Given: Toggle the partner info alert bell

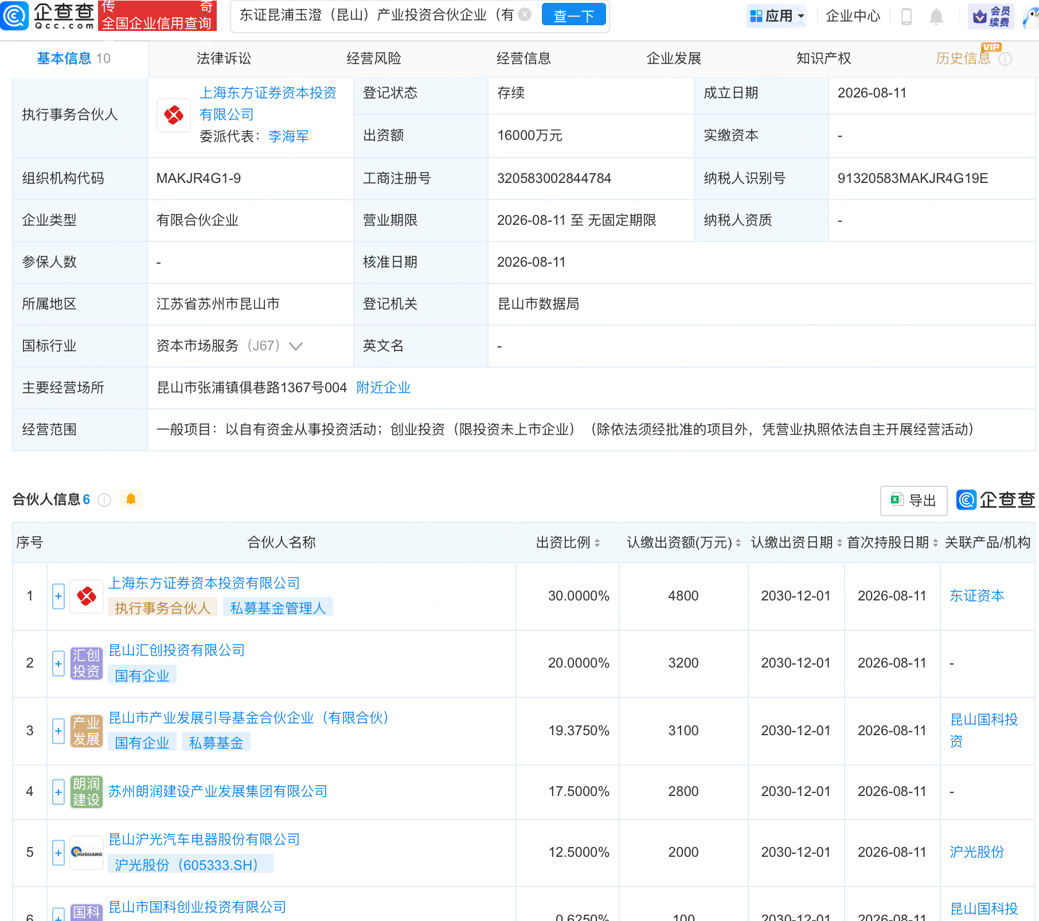Looking at the screenshot, I should pyautogui.click(x=131, y=499).
